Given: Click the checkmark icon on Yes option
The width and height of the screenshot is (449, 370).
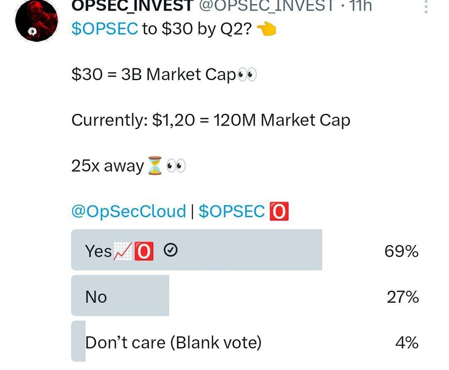Looking at the screenshot, I should pos(171,252).
